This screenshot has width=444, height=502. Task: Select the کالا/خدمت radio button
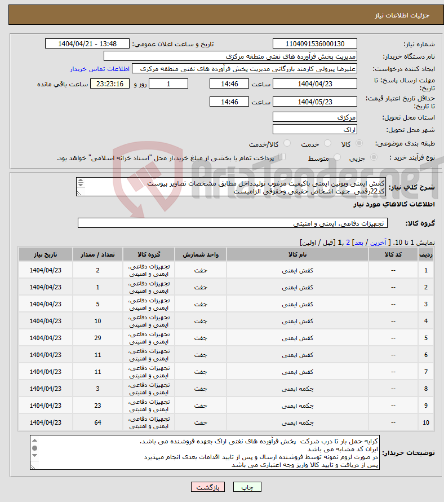(287, 143)
